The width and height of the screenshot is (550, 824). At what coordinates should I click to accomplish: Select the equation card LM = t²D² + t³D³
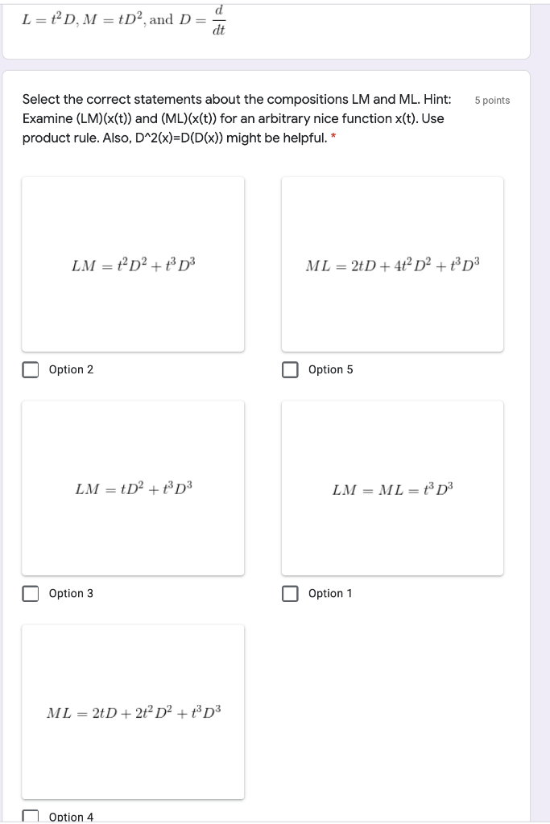(x=134, y=265)
